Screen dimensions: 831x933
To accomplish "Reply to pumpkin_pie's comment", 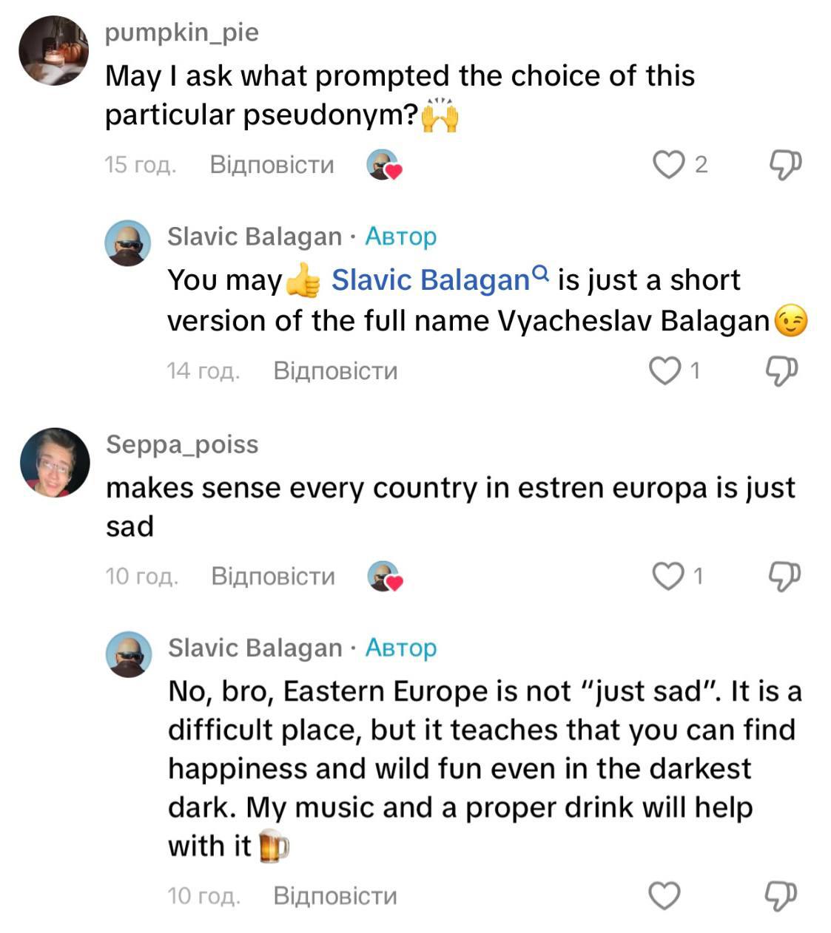I will pyautogui.click(x=272, y=164).
